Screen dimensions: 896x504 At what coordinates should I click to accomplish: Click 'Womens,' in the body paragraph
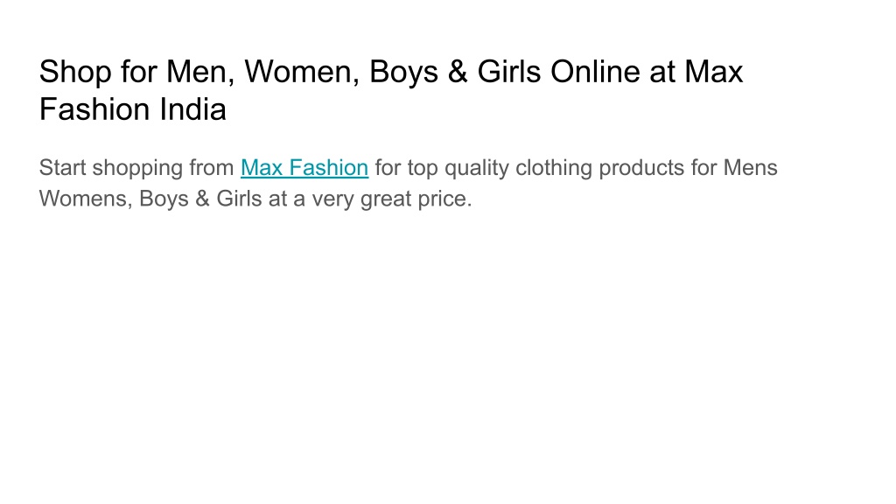86,199
